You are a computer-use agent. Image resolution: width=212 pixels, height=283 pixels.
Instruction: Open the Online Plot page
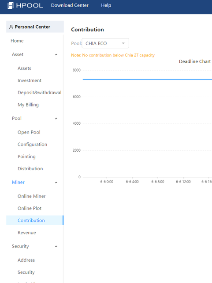30,208
